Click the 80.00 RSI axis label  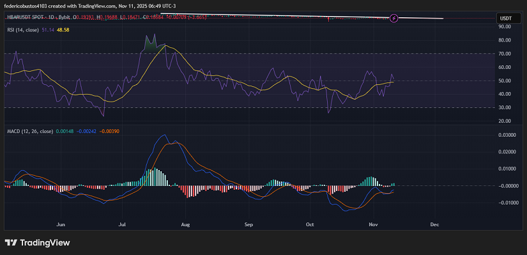coord(505,40)
